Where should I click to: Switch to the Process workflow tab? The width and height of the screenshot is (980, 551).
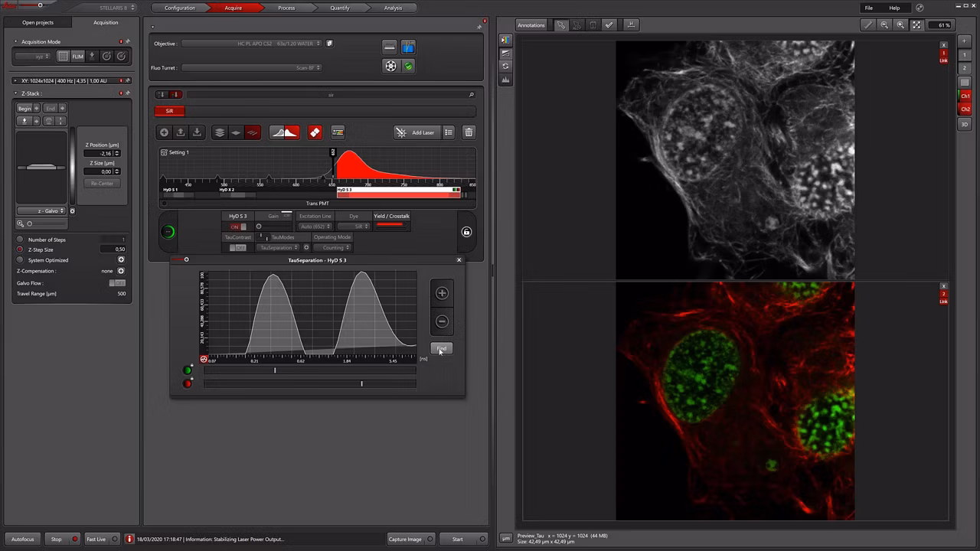[x=286, y=8]
